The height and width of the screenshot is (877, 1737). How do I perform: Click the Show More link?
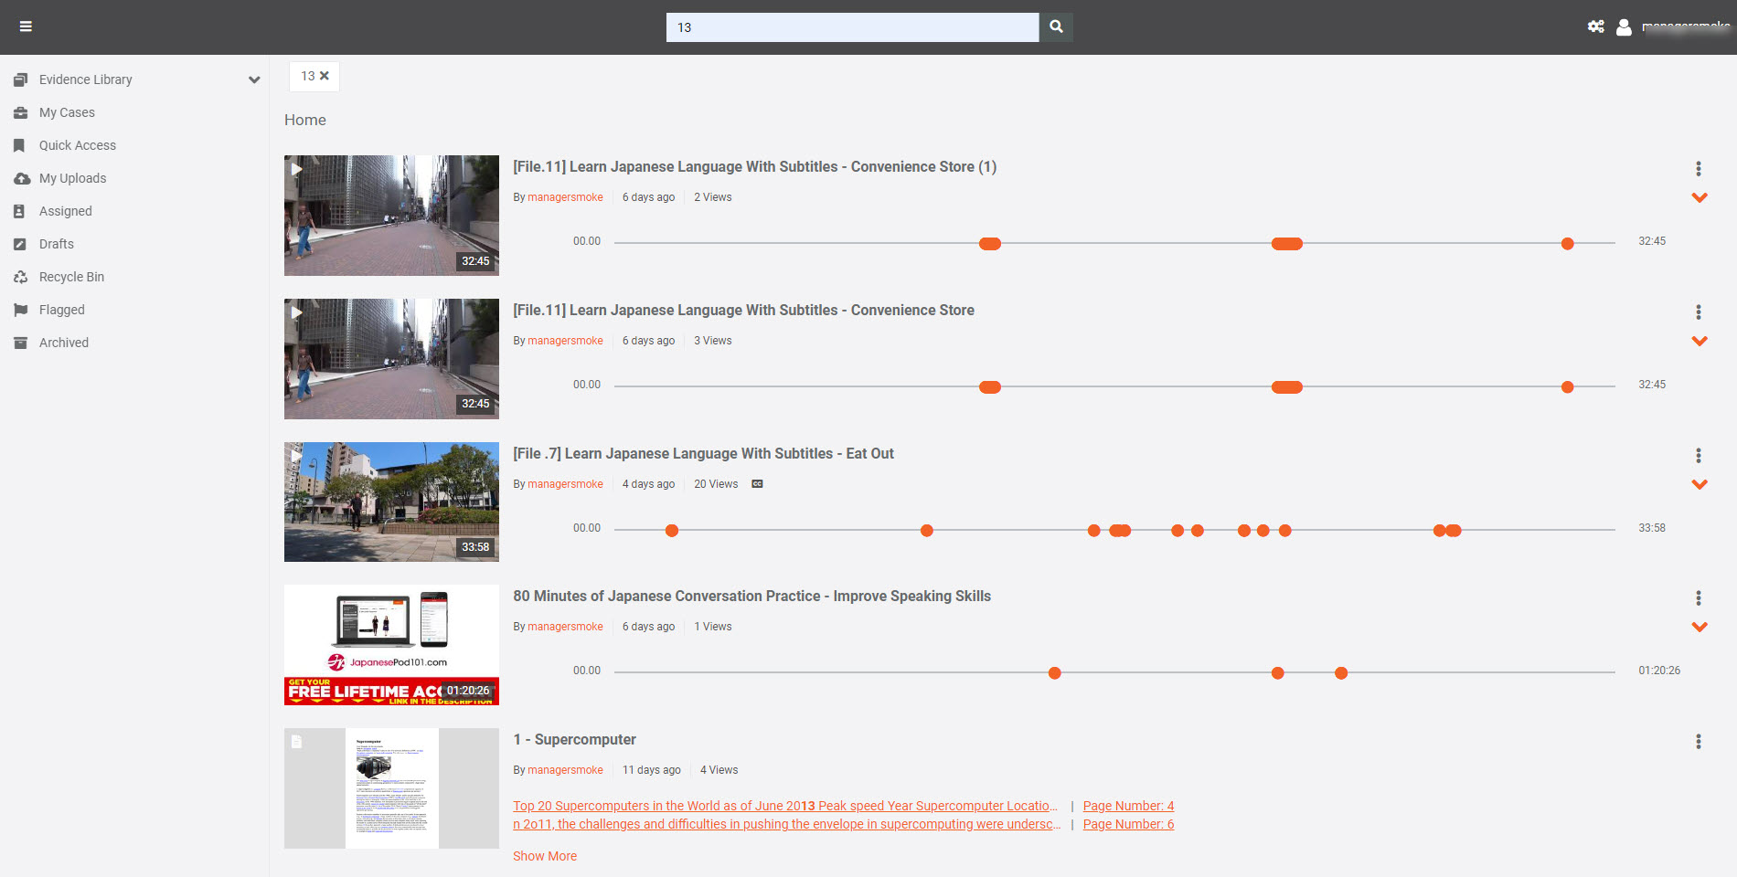(545, 856)
